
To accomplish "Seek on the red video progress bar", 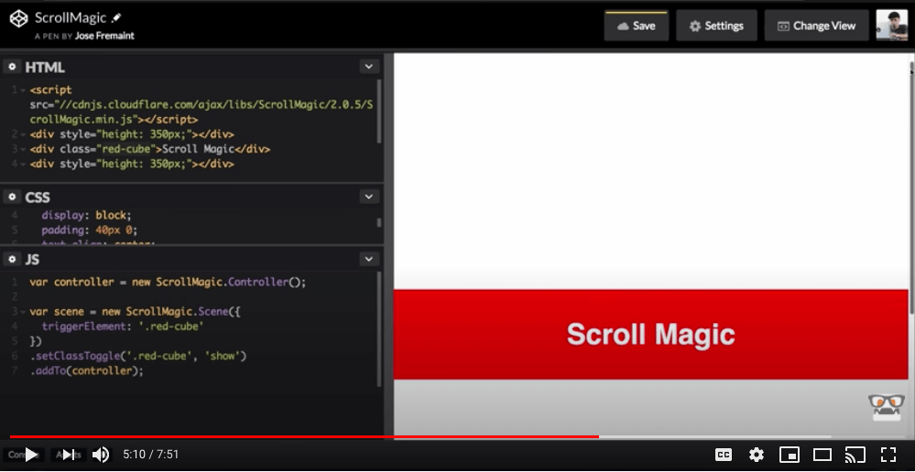I will [x=304, y=436].
